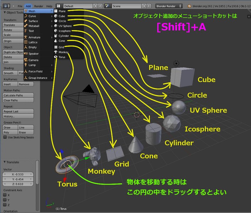Open the Add menu
The height and width of the screenshot is (213, 251).
pos(28,6)
